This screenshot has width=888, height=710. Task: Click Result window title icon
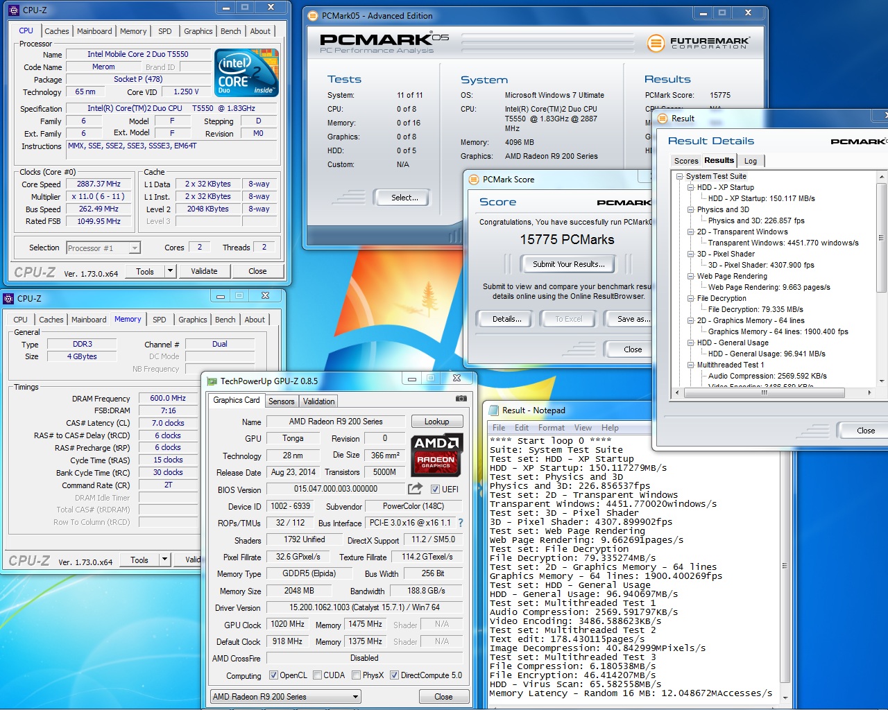[663, 119]
